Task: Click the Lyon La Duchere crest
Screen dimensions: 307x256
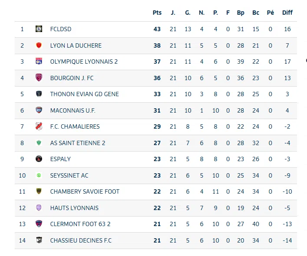Action: pyautogui.click(x=39, y=45)
